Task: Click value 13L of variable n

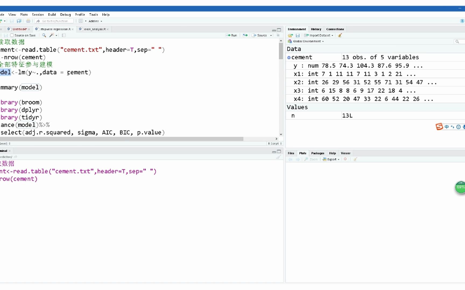Action: [347, 115]
